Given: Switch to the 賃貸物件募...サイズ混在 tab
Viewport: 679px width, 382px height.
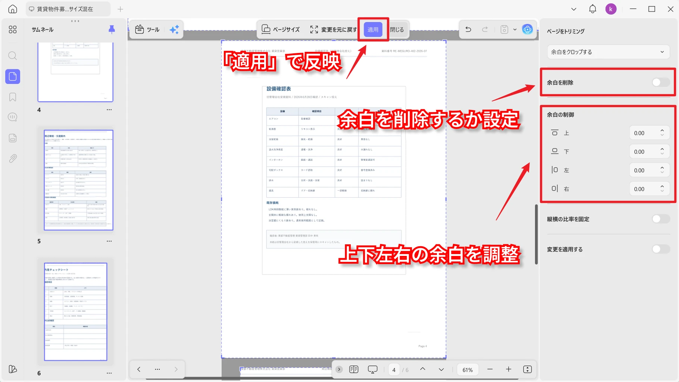Looking at the screenshot, I should (x=68, y=9).
